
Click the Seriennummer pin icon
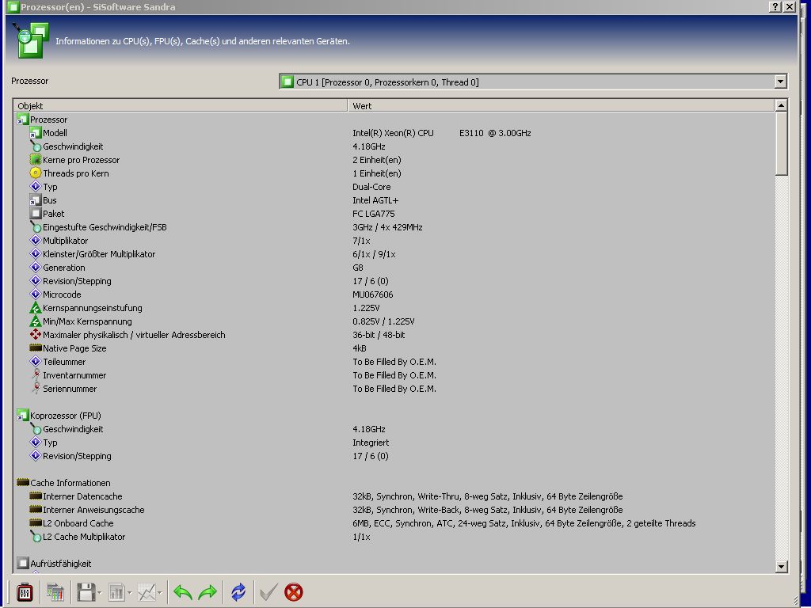(35, 388)
